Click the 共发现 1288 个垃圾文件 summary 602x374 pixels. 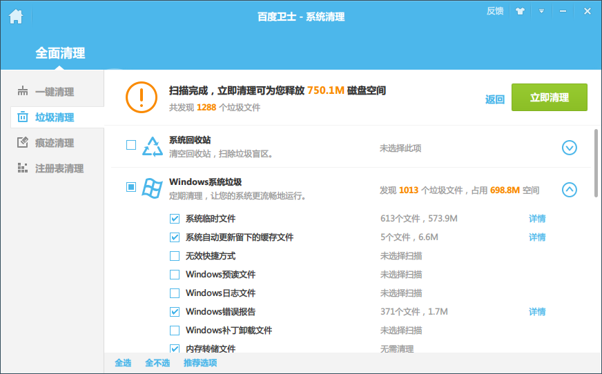215,108
